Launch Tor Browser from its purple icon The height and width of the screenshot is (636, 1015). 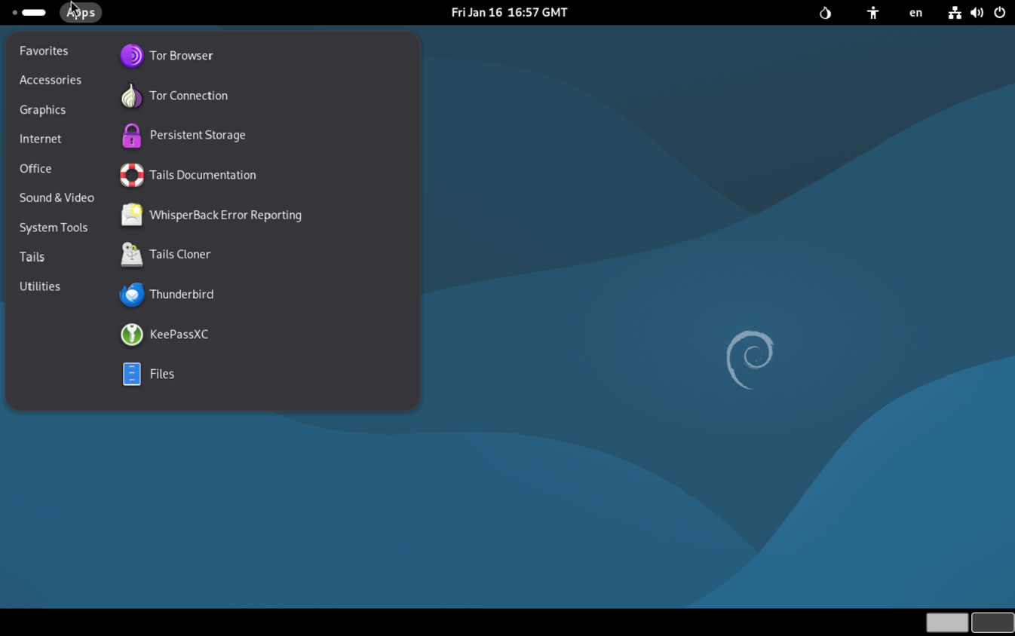(x=132, y=56)
